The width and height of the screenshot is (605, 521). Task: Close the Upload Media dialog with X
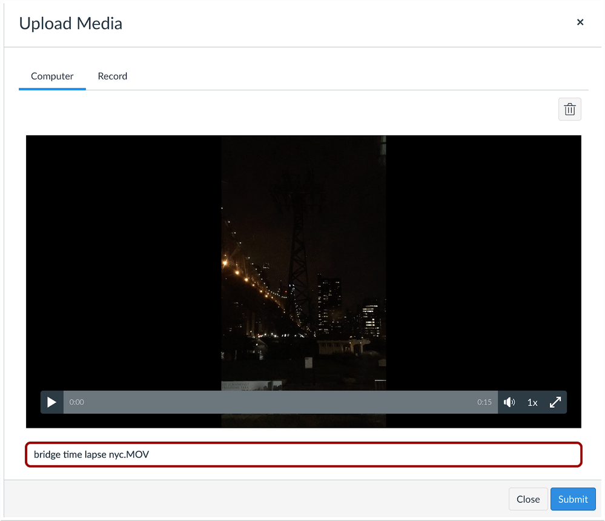pos(580,22)
